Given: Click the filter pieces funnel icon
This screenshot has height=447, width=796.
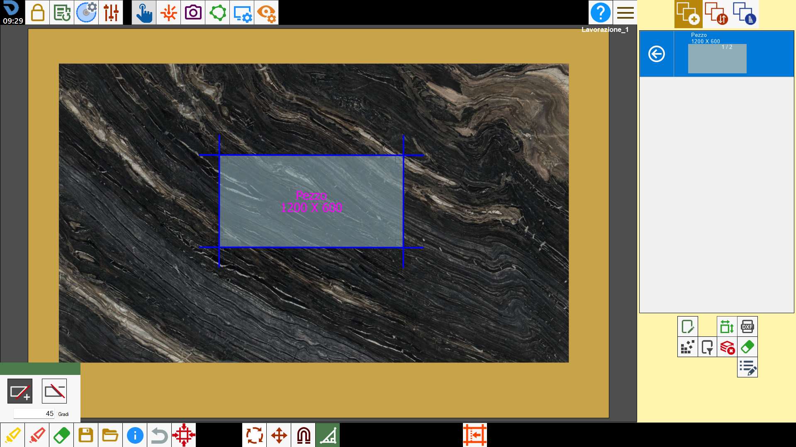Looking at the screenshot, I should (x=707, y=347).
